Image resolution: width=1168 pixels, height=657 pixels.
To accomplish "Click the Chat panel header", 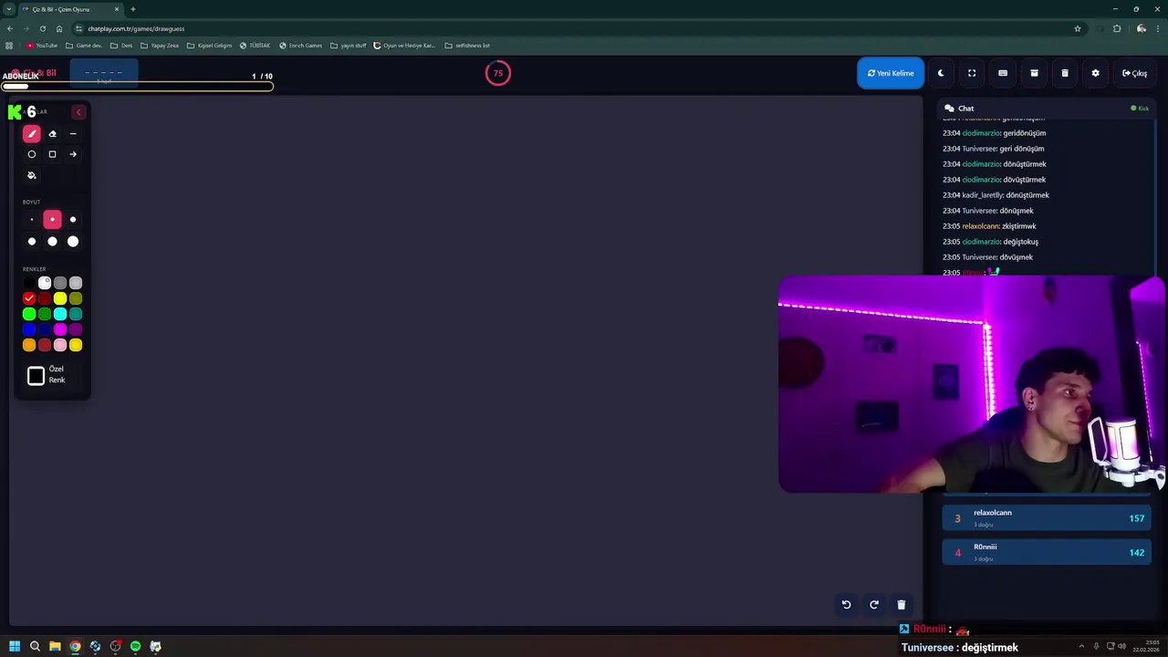I will (x=1047, y=109).
